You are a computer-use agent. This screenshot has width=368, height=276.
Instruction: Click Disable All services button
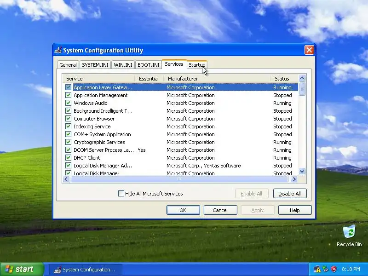point(290,194)
